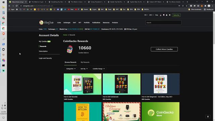Click the ETH Gas icon in stats bar
Viewport: 215px width, 121px height.
125,29
